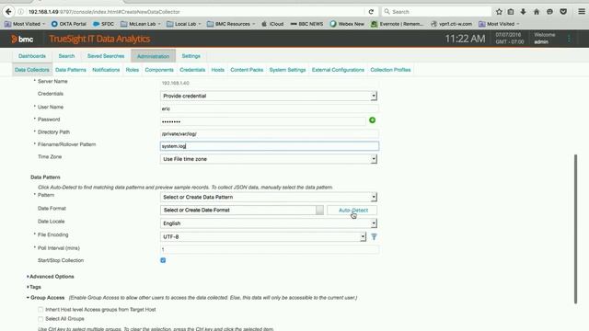The height and width of the screenshot is (331, 589).
Task: Open the Date Locale dropdown
Action: pos(269,223)
